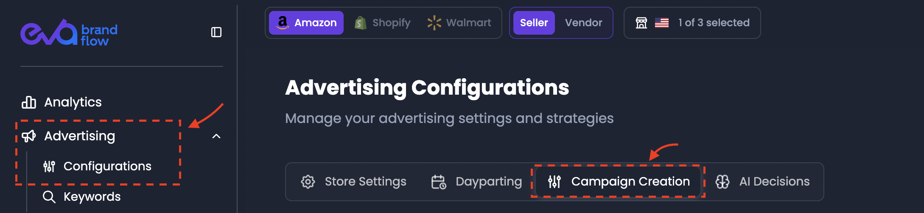Switch to Vendor mode
The height and width of the screenshot is (213, 924).
(583, 23)
